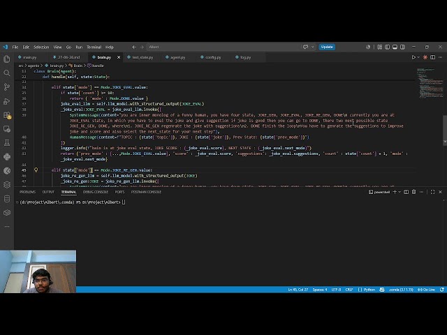Image resolution: width=447 pixels, height=335 pixels.
Task: Click the Update button in title bar
Action: [x=327, y=47]
